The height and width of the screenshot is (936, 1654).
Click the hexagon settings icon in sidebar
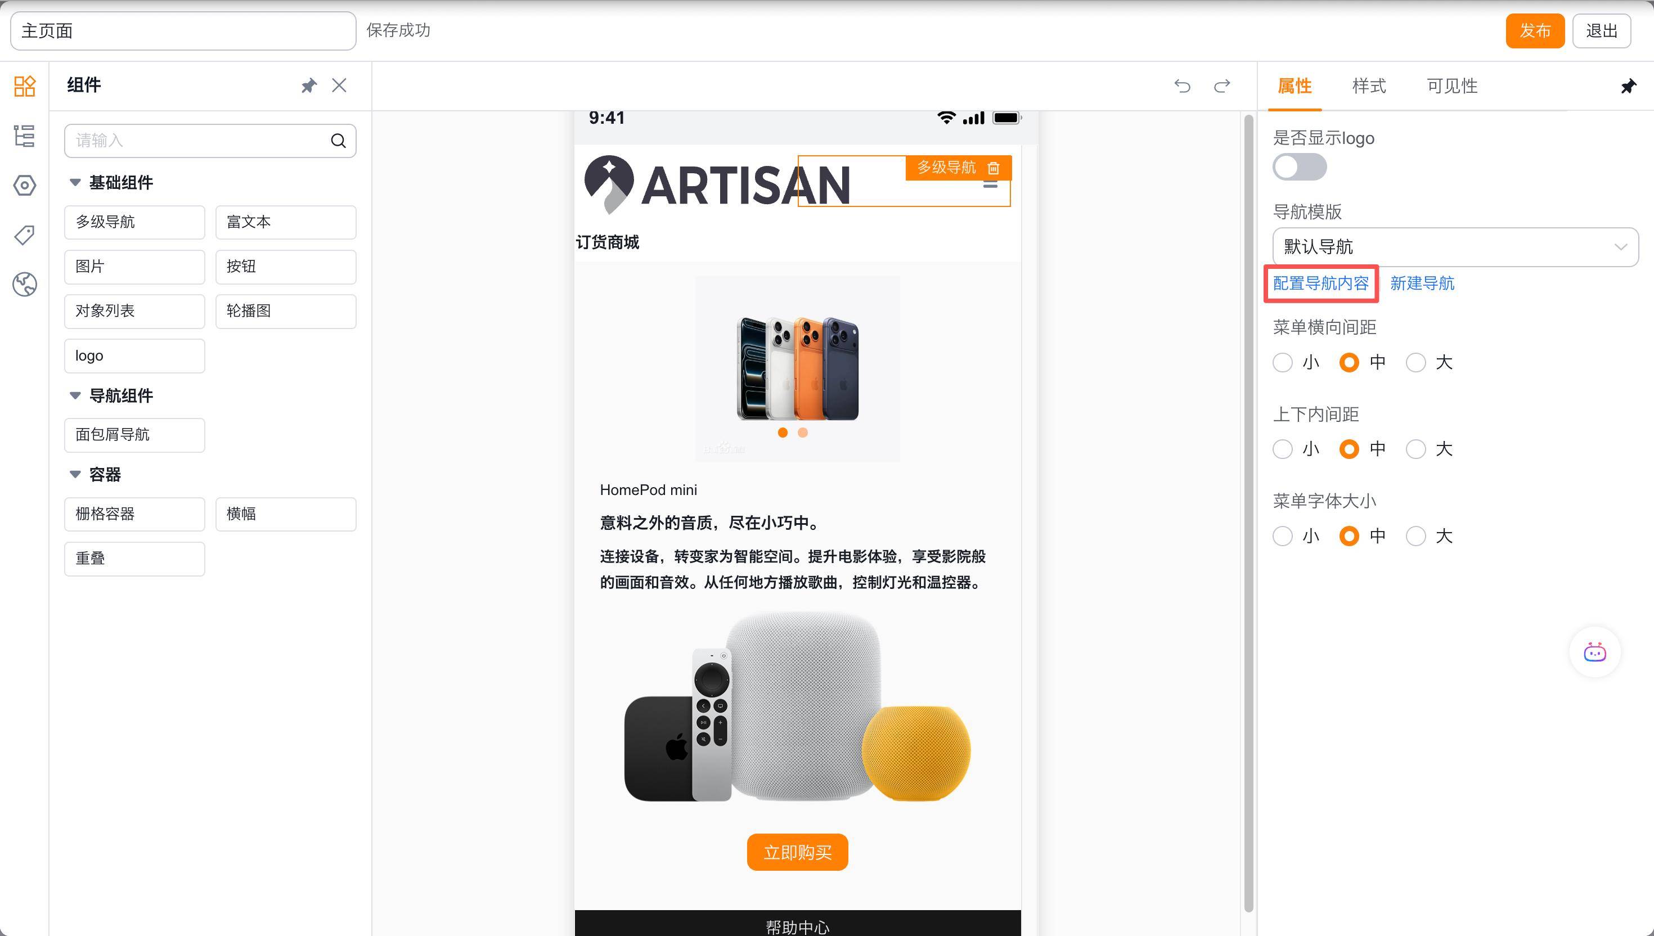click(24, 186)
